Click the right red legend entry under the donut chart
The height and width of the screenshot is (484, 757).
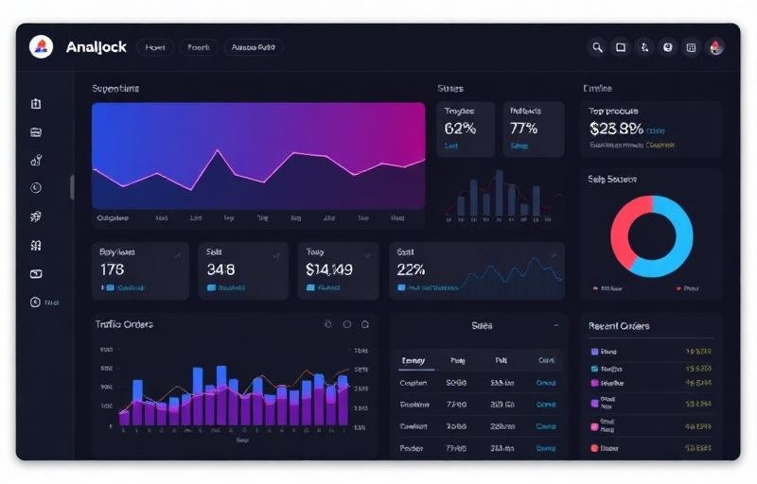tap(688, 288)
